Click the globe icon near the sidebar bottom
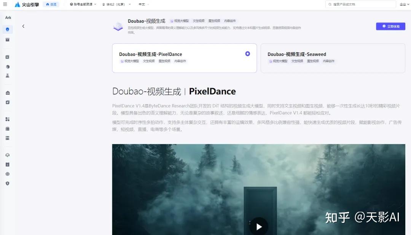This screenshot has width=411, height=235. 8,174
